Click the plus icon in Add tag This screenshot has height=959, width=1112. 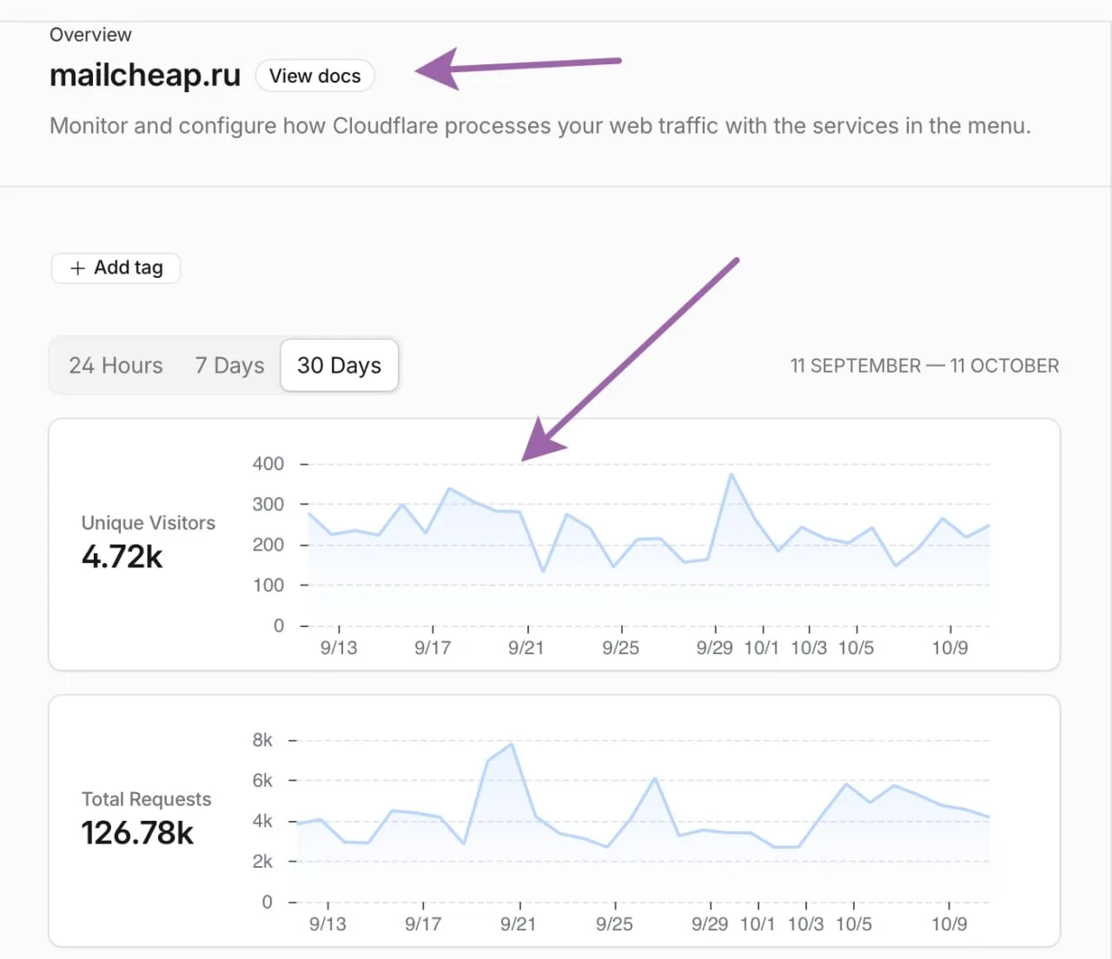pos(77,268)
